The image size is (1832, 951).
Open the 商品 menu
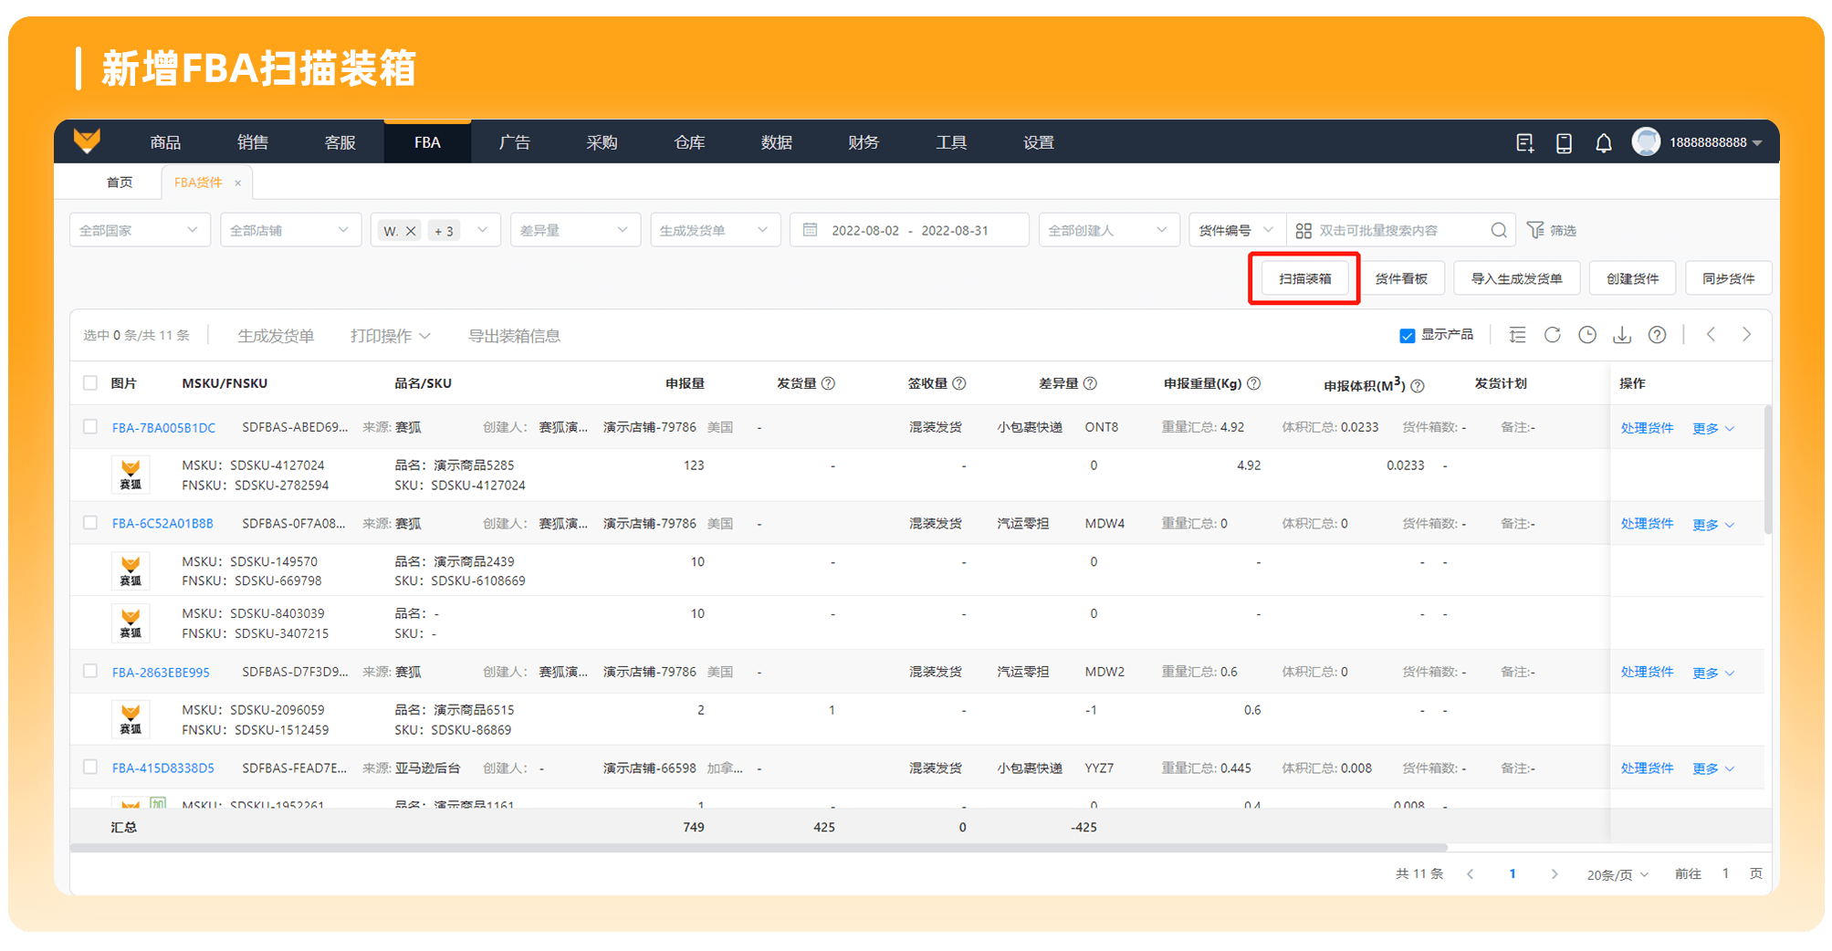165,142
